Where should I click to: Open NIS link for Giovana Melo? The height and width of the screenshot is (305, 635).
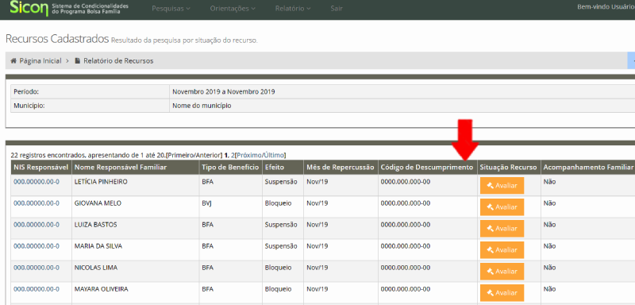(x=37, y=203)
